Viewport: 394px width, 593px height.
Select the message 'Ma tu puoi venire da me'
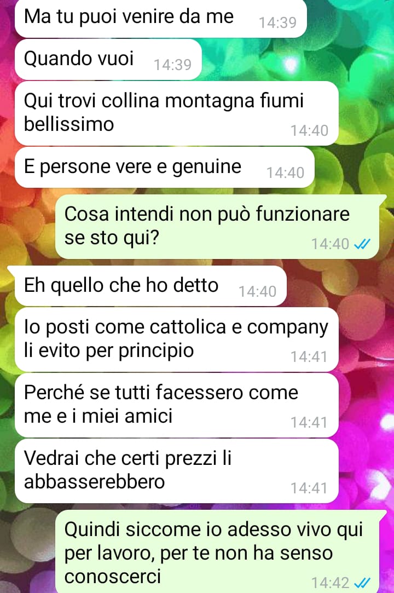tap(161, 18)
